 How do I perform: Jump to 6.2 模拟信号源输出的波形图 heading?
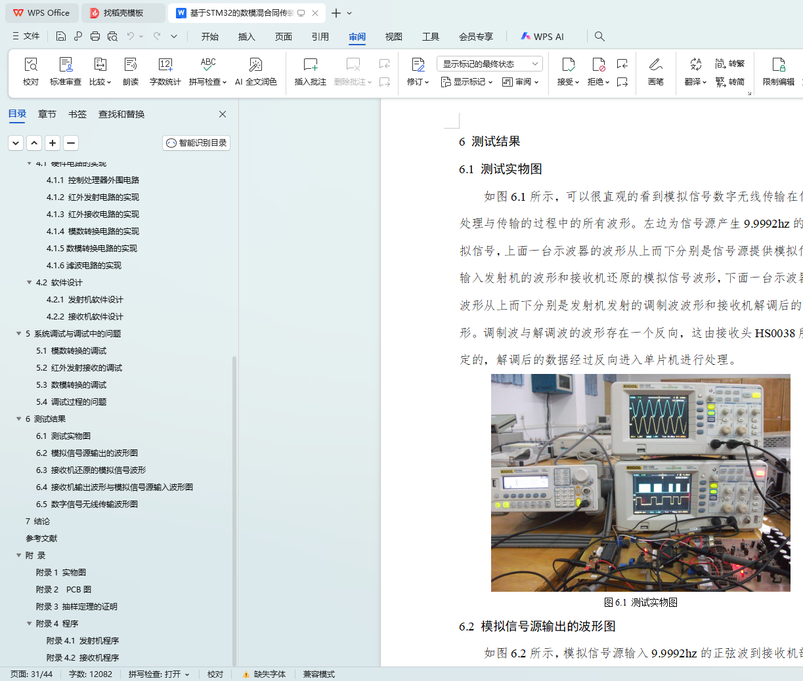pos(87,453)
